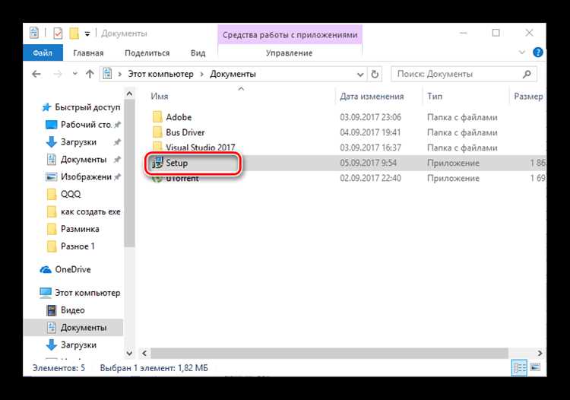Open the recent locations dropdown arrow

pyautogui.click(x=75, y=74)
